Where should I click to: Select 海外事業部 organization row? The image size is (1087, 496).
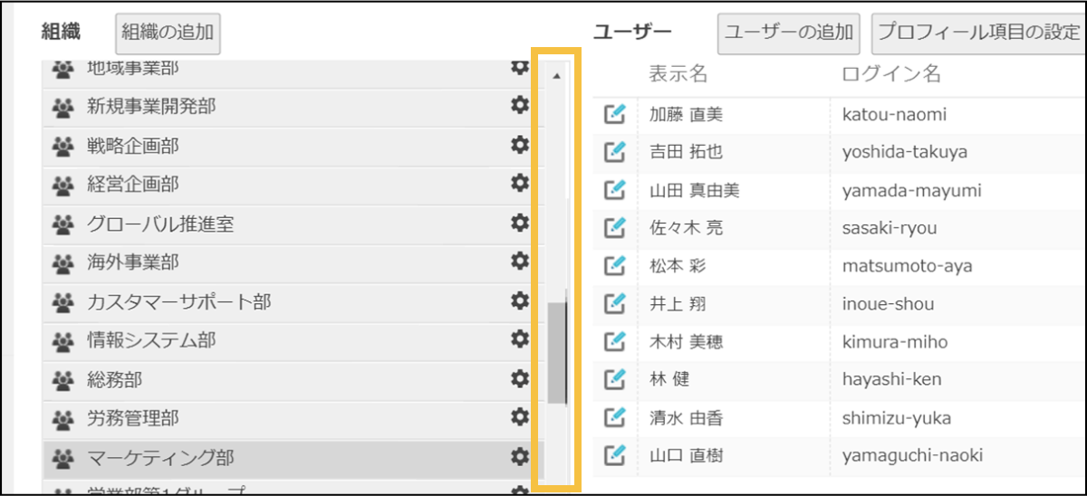click(x=133, y=262)
